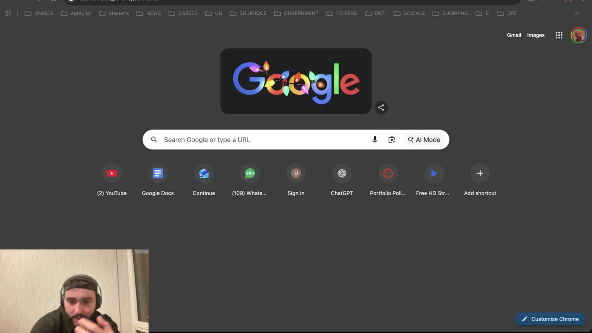Show more bookmarks with the double chevron
Image resolution: width=592 pixels, height=333 pixels.
[x=577, y=13]
